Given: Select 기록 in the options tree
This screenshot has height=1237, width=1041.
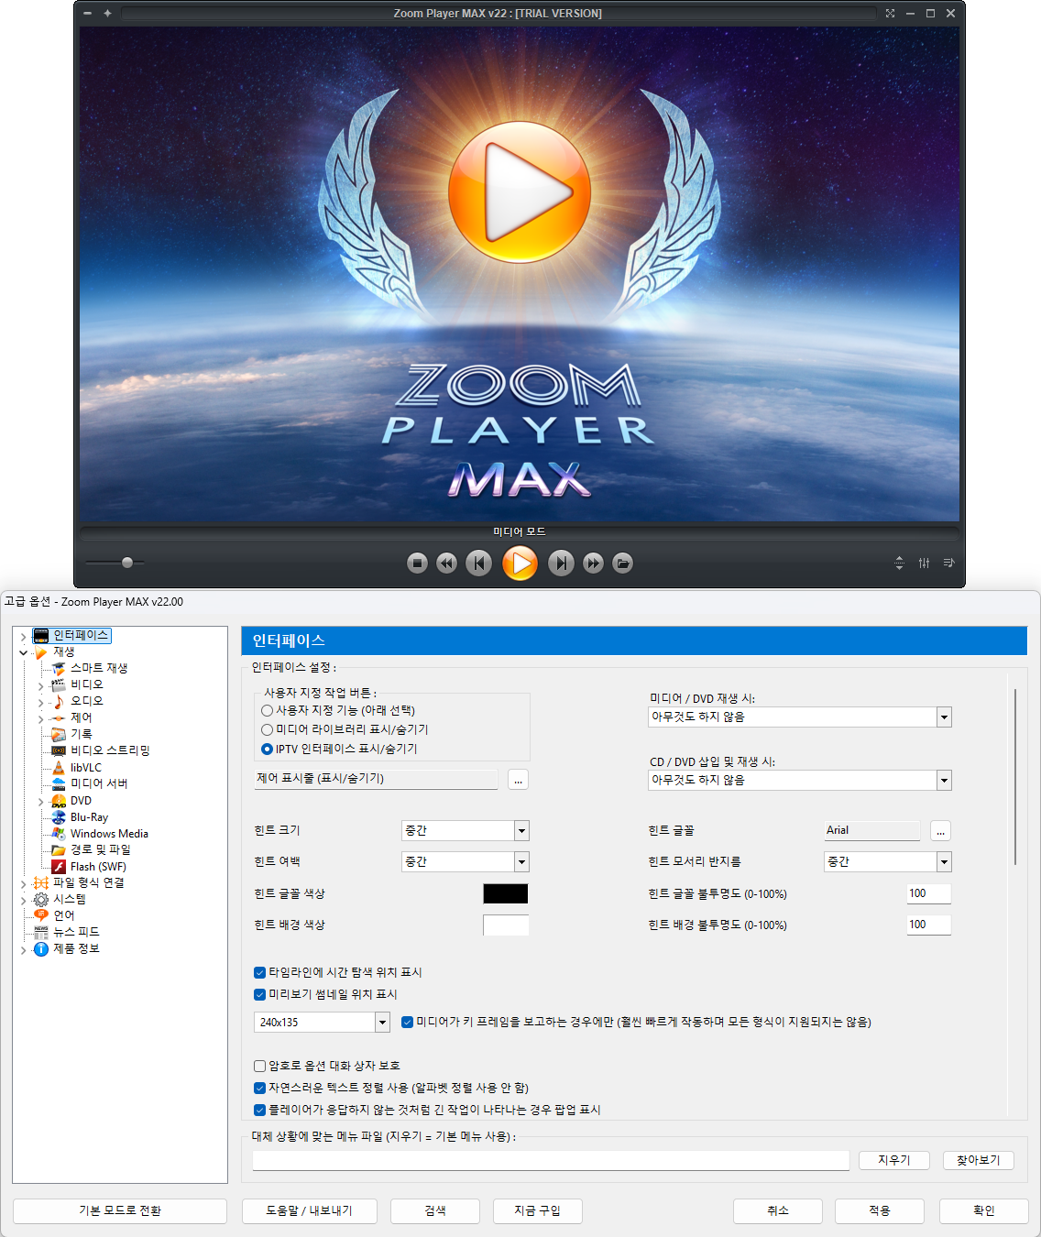Looking at the screenshot, I should click(x=82, y=734).
